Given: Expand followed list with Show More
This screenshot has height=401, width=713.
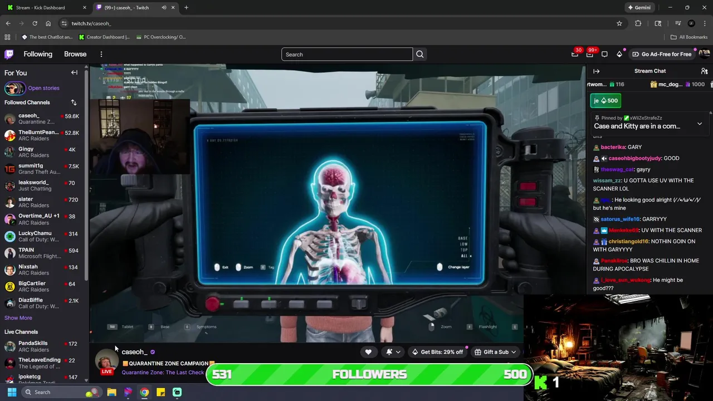Looking at the screenshot, I should click(18, 318).
